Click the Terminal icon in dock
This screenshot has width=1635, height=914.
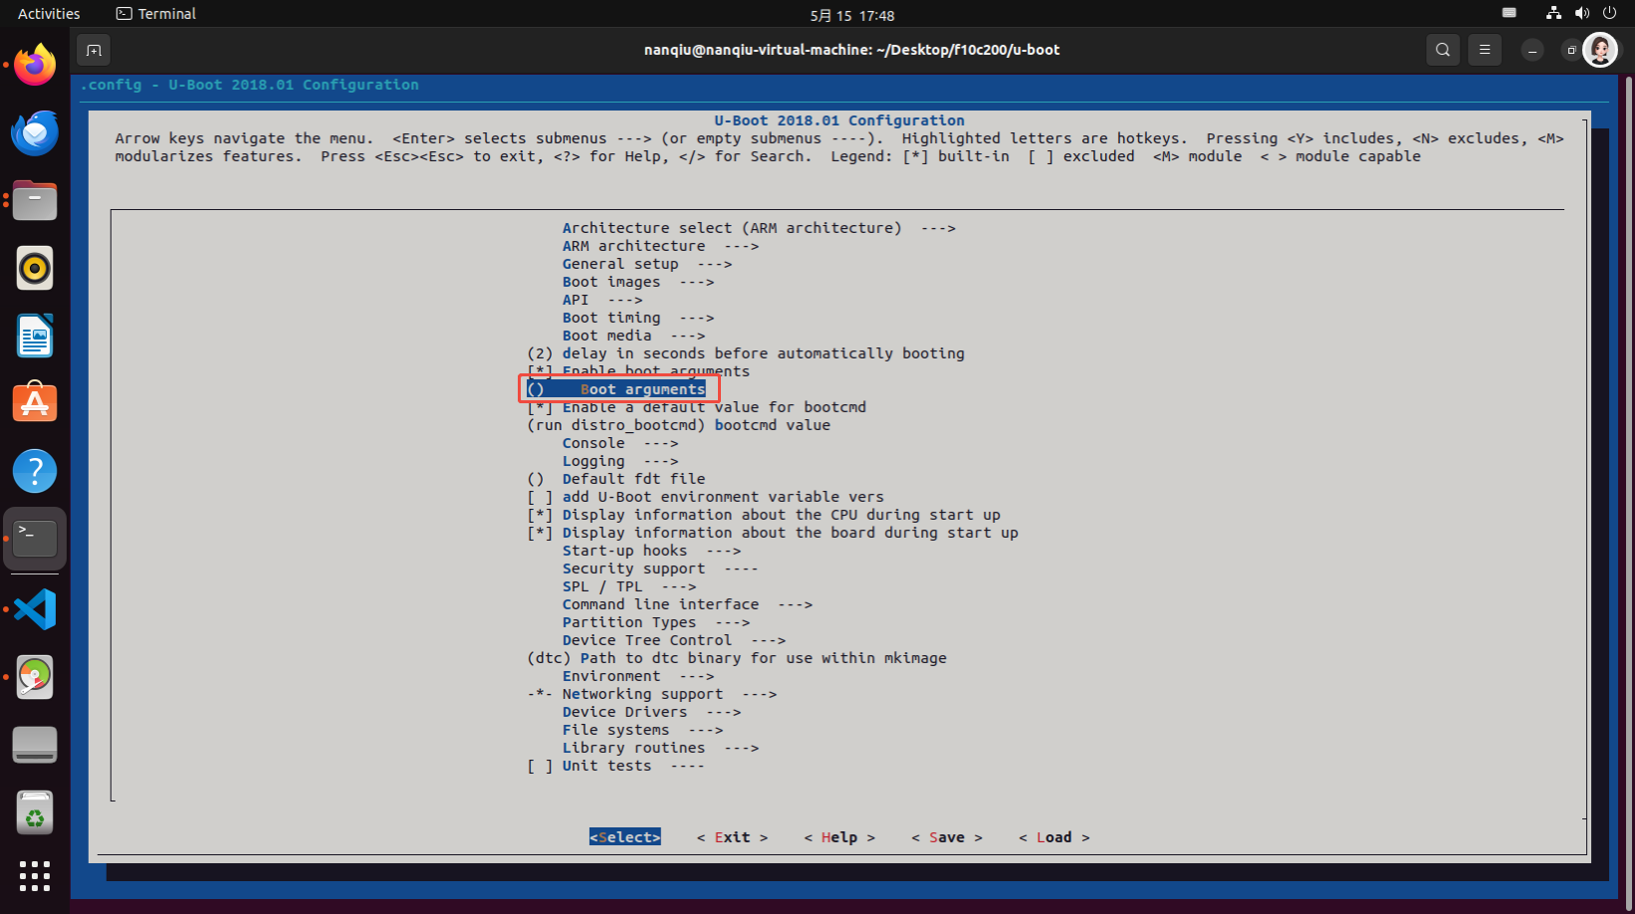(x=35, y=539)
